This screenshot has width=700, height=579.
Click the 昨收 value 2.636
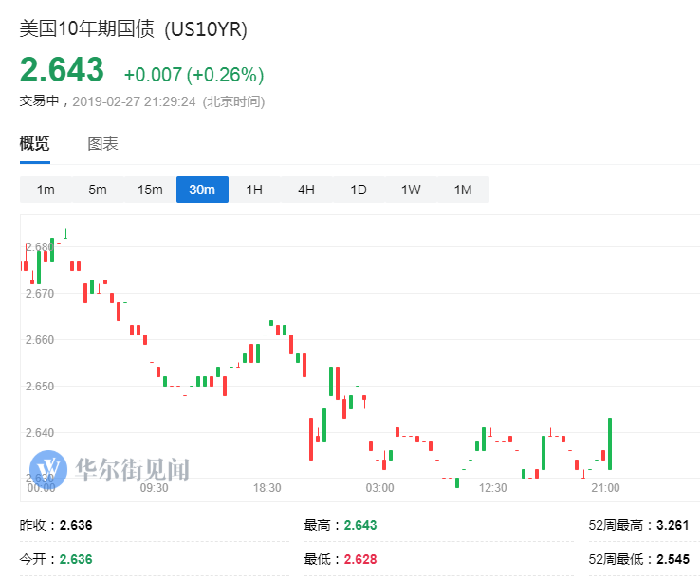coord(76,525)
